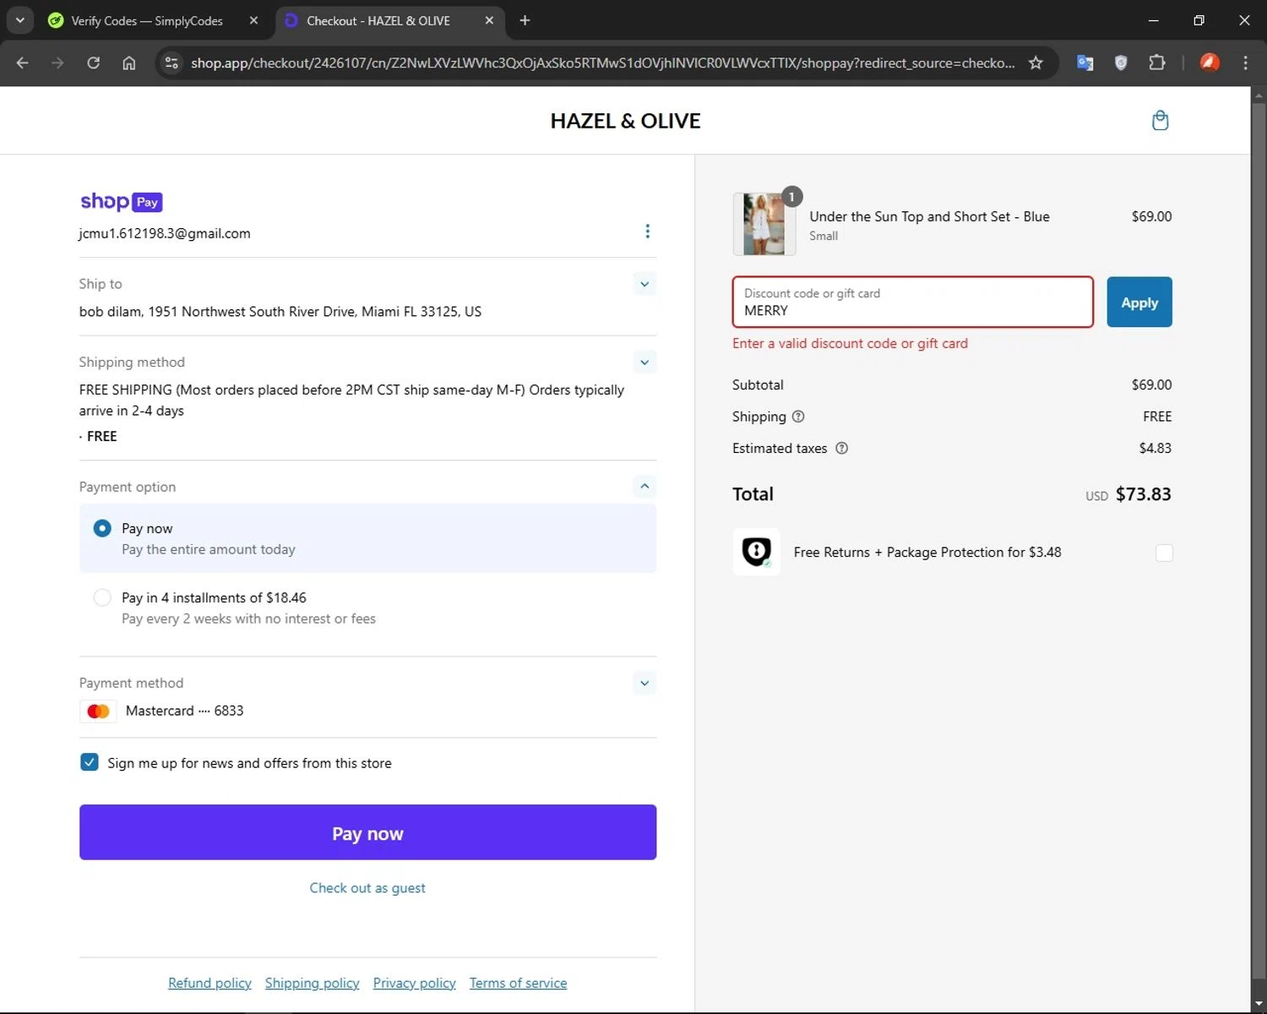This screenshot has height=1014, width=1267.
Task: Open the shopping bag cart icon
Action: coord(1160,120)
